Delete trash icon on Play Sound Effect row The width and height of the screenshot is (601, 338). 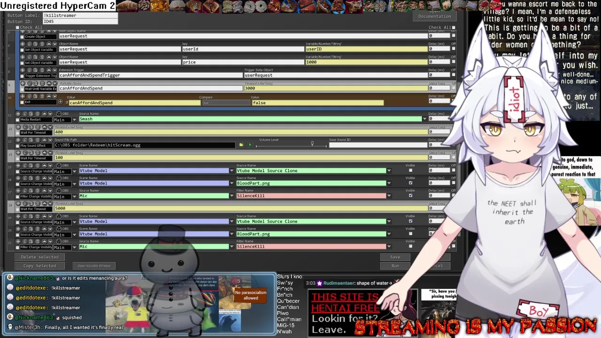38,140
